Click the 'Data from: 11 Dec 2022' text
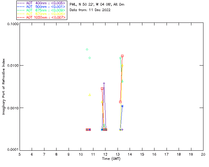 coord(90,10)
